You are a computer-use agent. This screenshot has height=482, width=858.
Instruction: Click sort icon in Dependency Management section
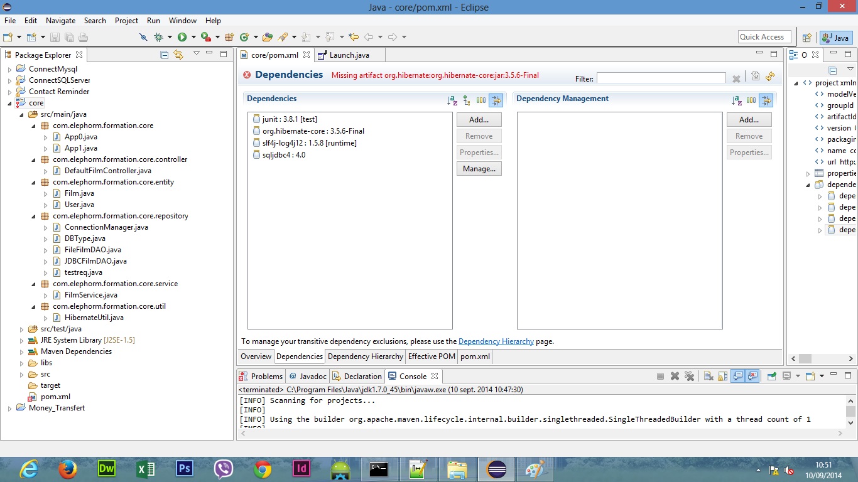(x=737, y=100)
